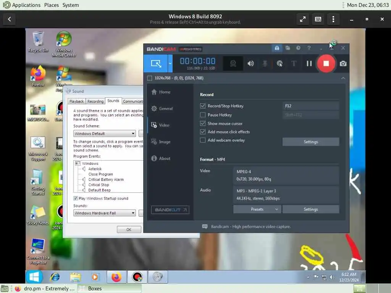Open Getting Started desktop icon
This screenshot has height=293, width=391.
38,183
